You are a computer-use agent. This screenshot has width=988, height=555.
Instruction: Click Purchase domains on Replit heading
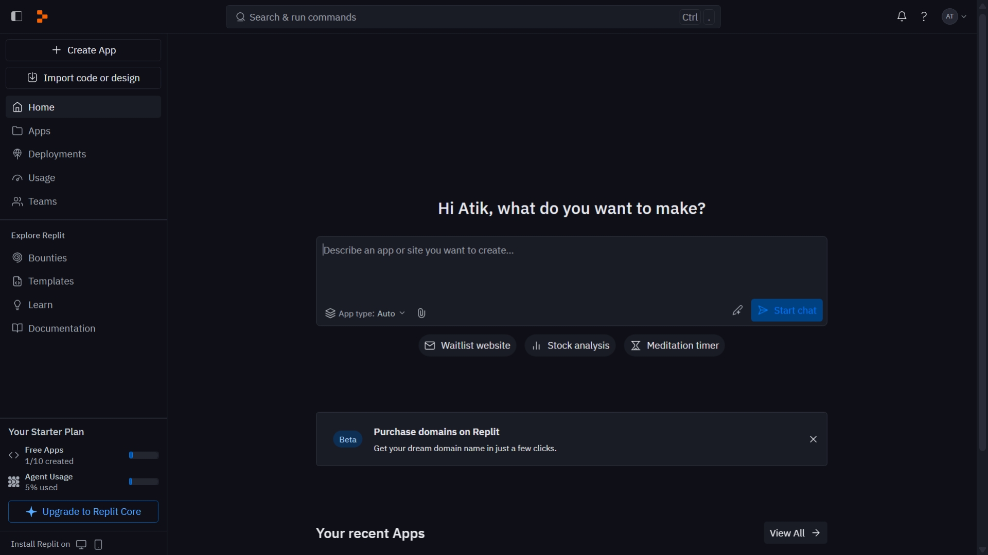pos(436,432)
